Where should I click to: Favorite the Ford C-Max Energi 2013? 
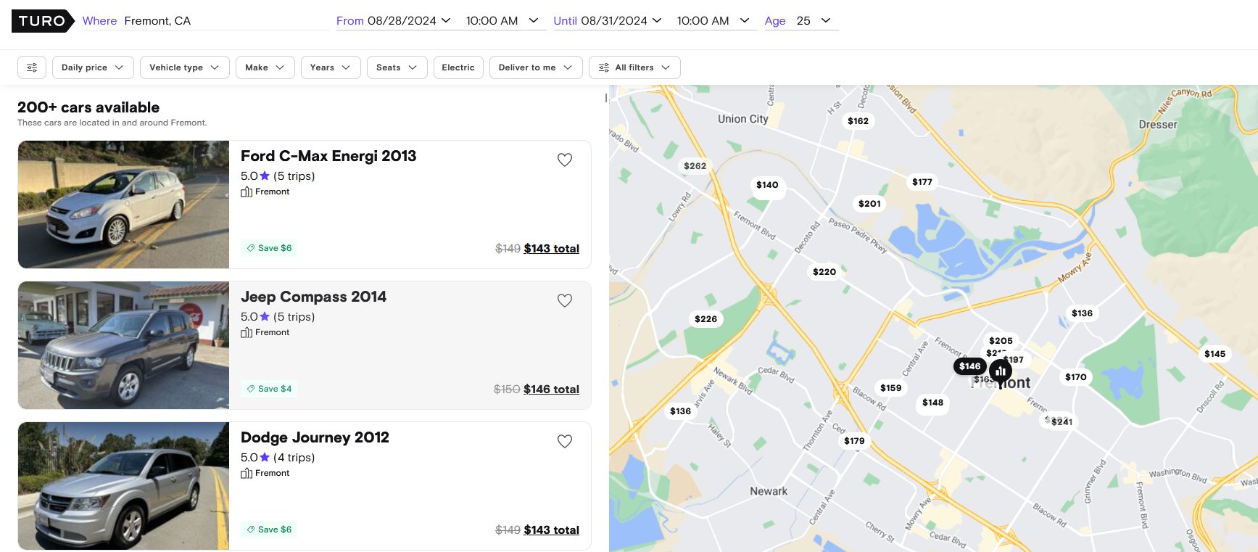click(x=565, y=160)
